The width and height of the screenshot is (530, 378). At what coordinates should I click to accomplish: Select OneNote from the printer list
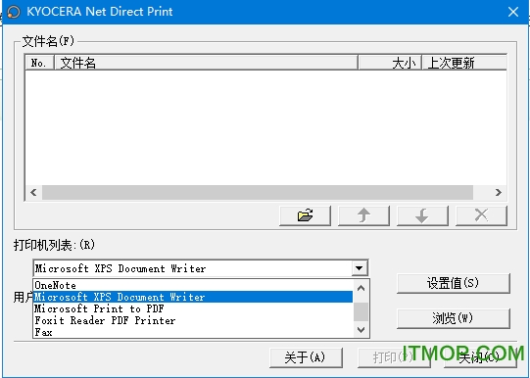[x=193, y=285]
